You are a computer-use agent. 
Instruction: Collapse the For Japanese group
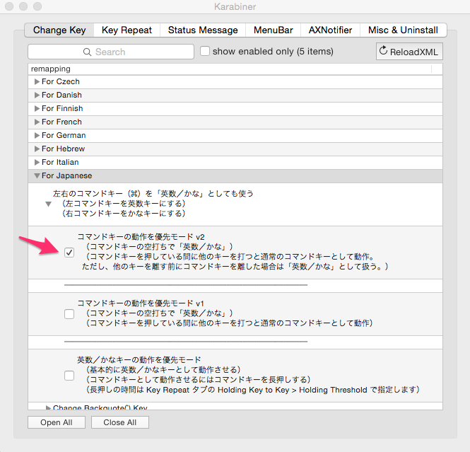point(37,175)
